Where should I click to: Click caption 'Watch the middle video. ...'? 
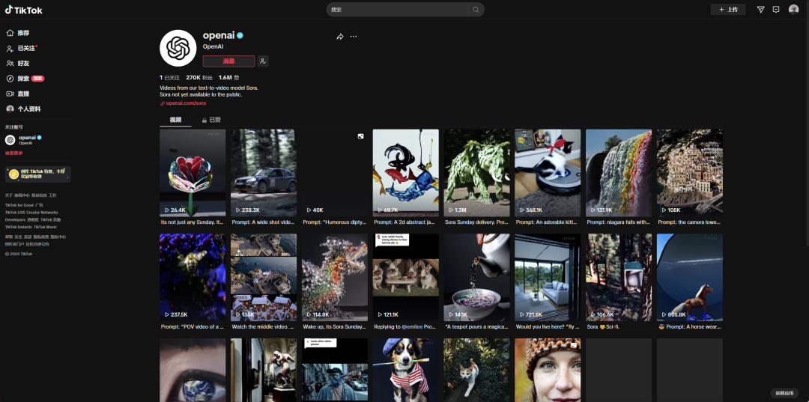(x=263, y=326)
